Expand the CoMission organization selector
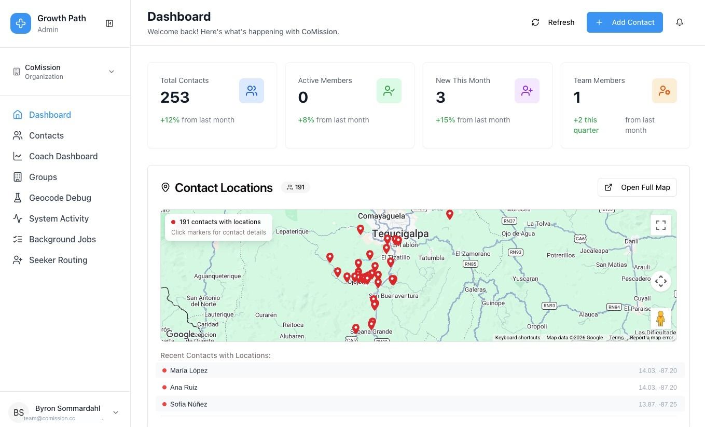The image size is (705, 427). click(x=65, y=72)
